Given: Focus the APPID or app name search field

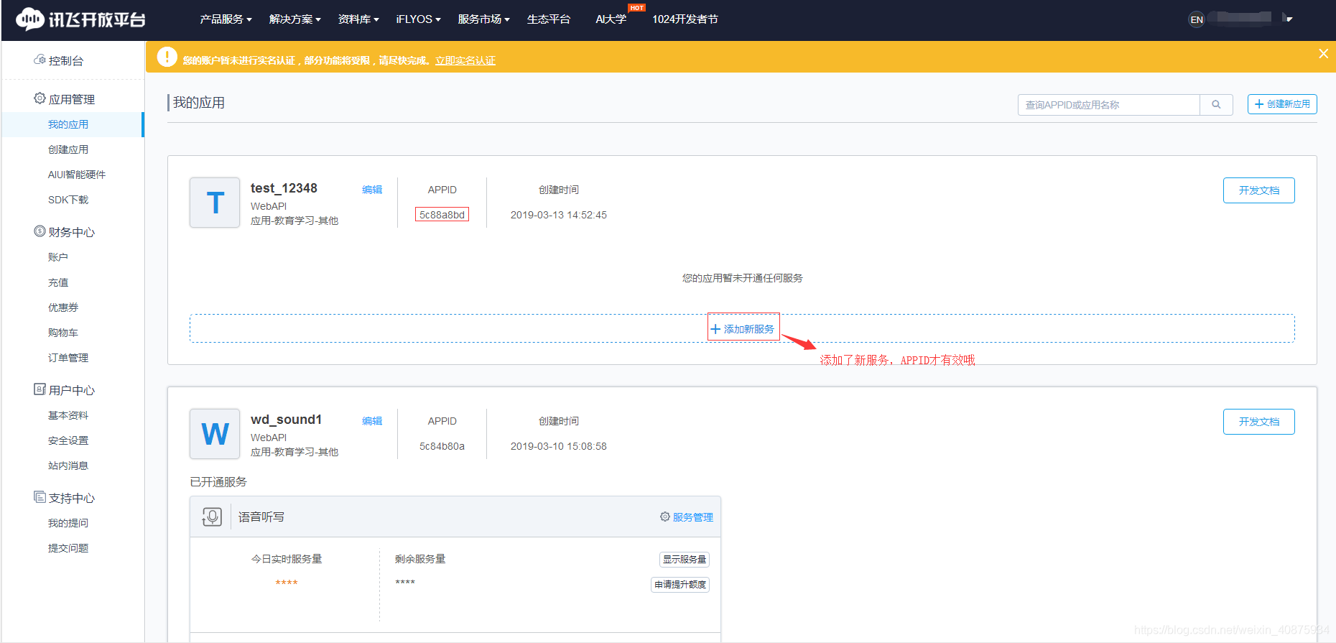Looking at the screenshot, I should (1109, 105).
